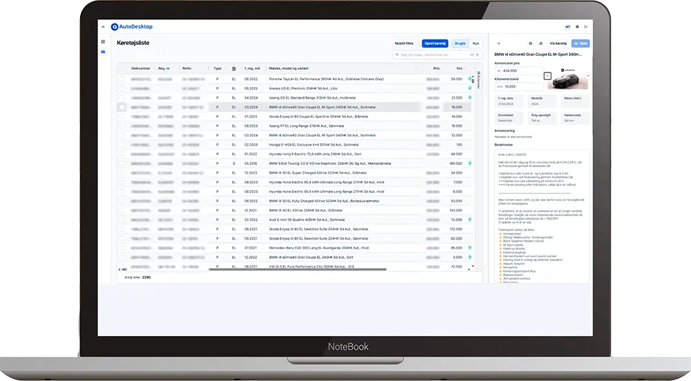Sort by Mærke, model og variant header
The height and width of the screenshot is (381, 691).
tap(289, 68)
